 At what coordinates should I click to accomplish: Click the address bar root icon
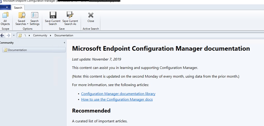coord(20,35)
